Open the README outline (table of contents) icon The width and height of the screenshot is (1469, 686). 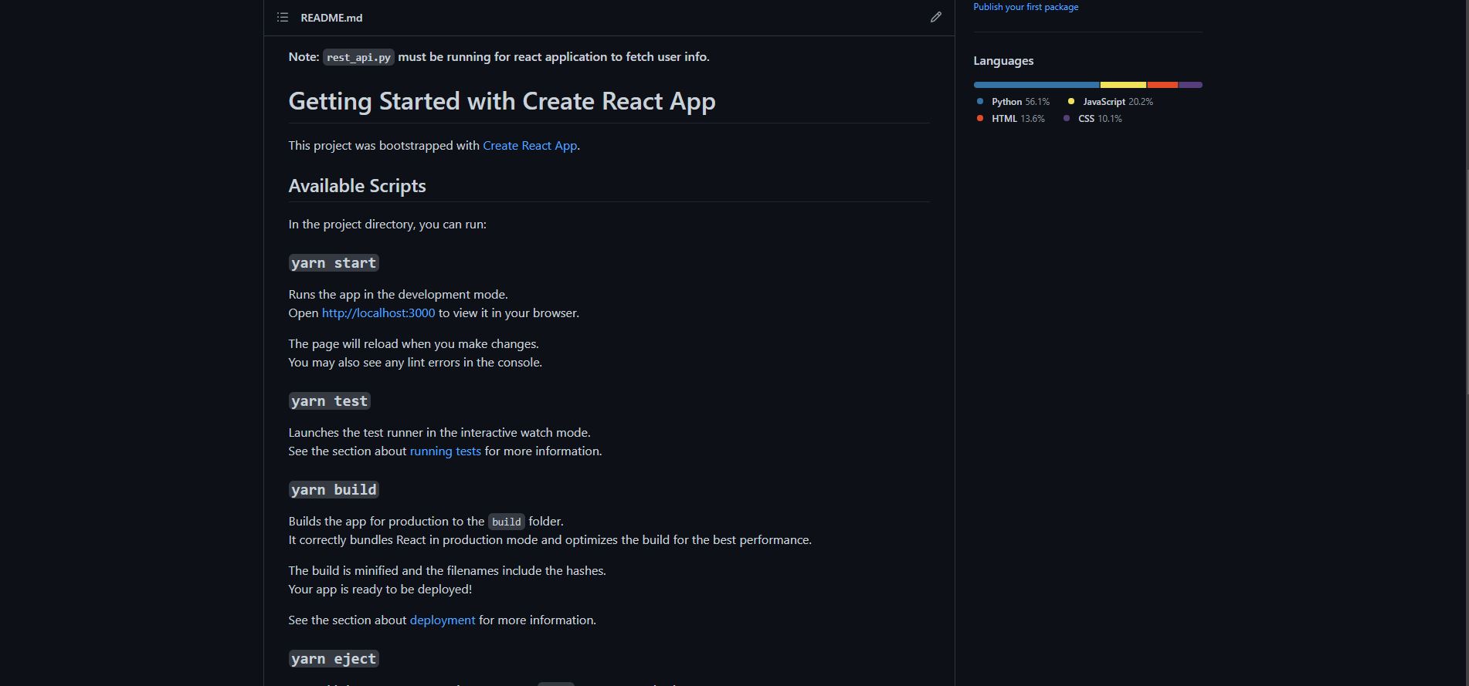click(x=283, y=17)
